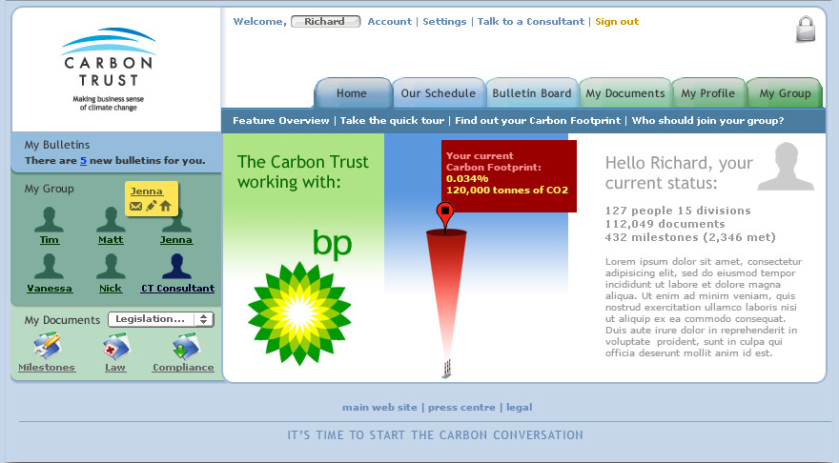
Task: Click Talk to a Consultant
Action: pyautogui.click(x=531, y=21)
